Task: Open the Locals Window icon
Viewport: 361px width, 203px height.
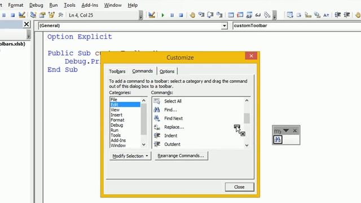Action: click(x=231, y=15)
